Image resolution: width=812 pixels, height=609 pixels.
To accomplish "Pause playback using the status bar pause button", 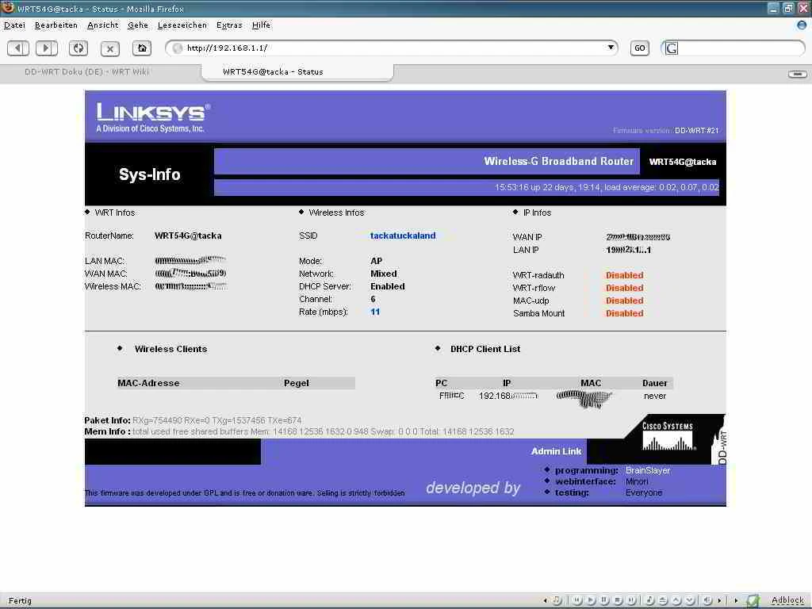I will click(x=605, y=600).
